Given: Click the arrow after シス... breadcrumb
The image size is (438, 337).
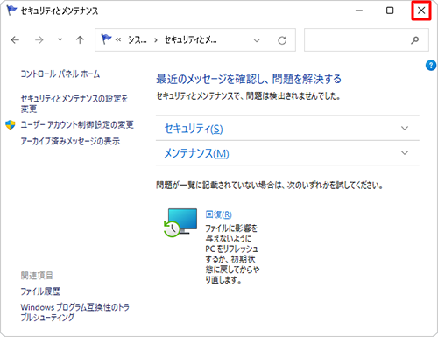Looking at the screenshot, I should 156,40.
